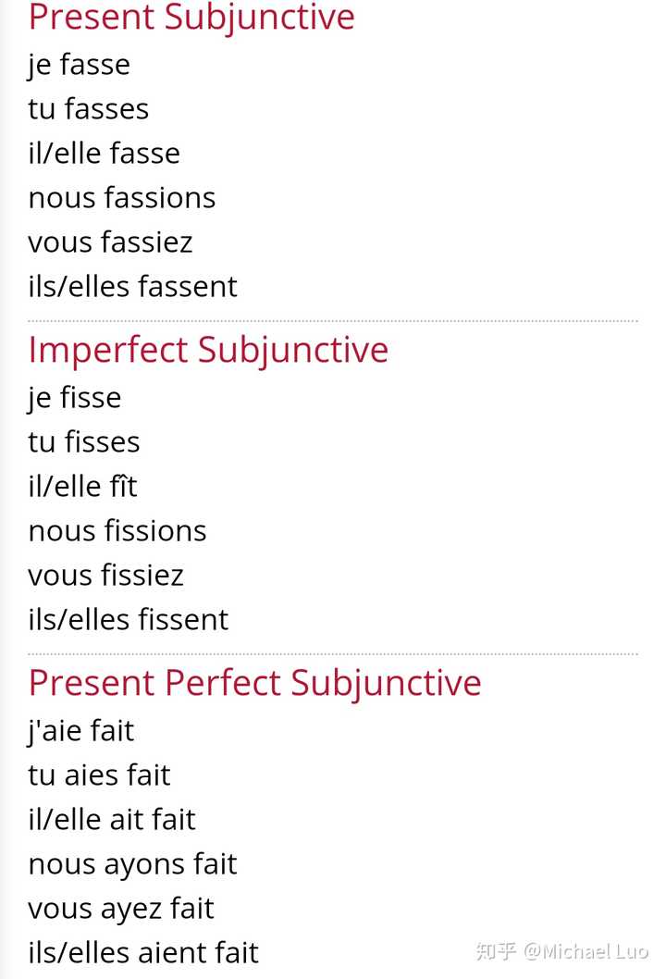Click on 'nous ayons fait'
The image size is (666, 979).
click(132, 865)
